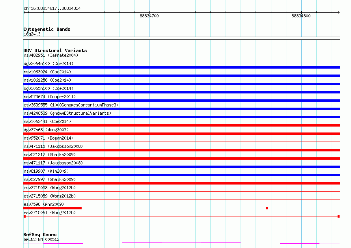
Task: Click the right arrow on the ruler
Action: [338, 12]
